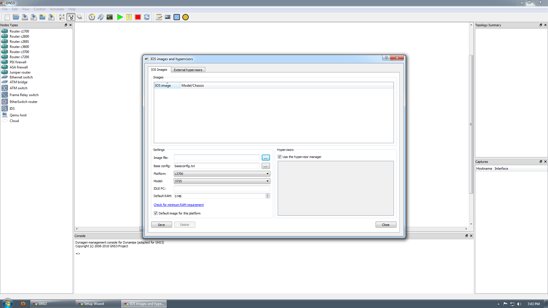Select the Draw rectangle tool
The height and width of the screenshot is (308, 548).
coord(177,17)
